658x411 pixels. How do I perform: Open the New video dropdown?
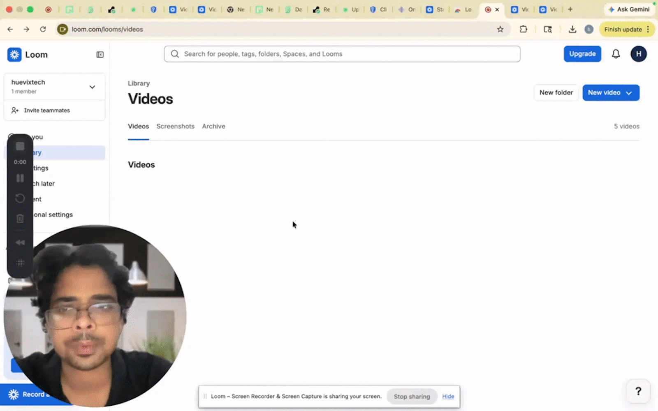[611, 92]
